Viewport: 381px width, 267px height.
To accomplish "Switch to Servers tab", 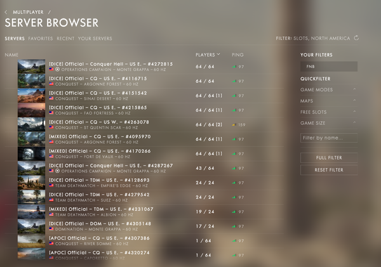I will click(15, 38).
